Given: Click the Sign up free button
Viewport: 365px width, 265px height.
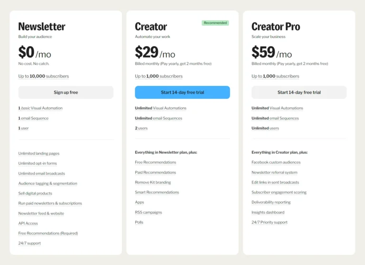Looking at the screenshot, I should 66,92.
